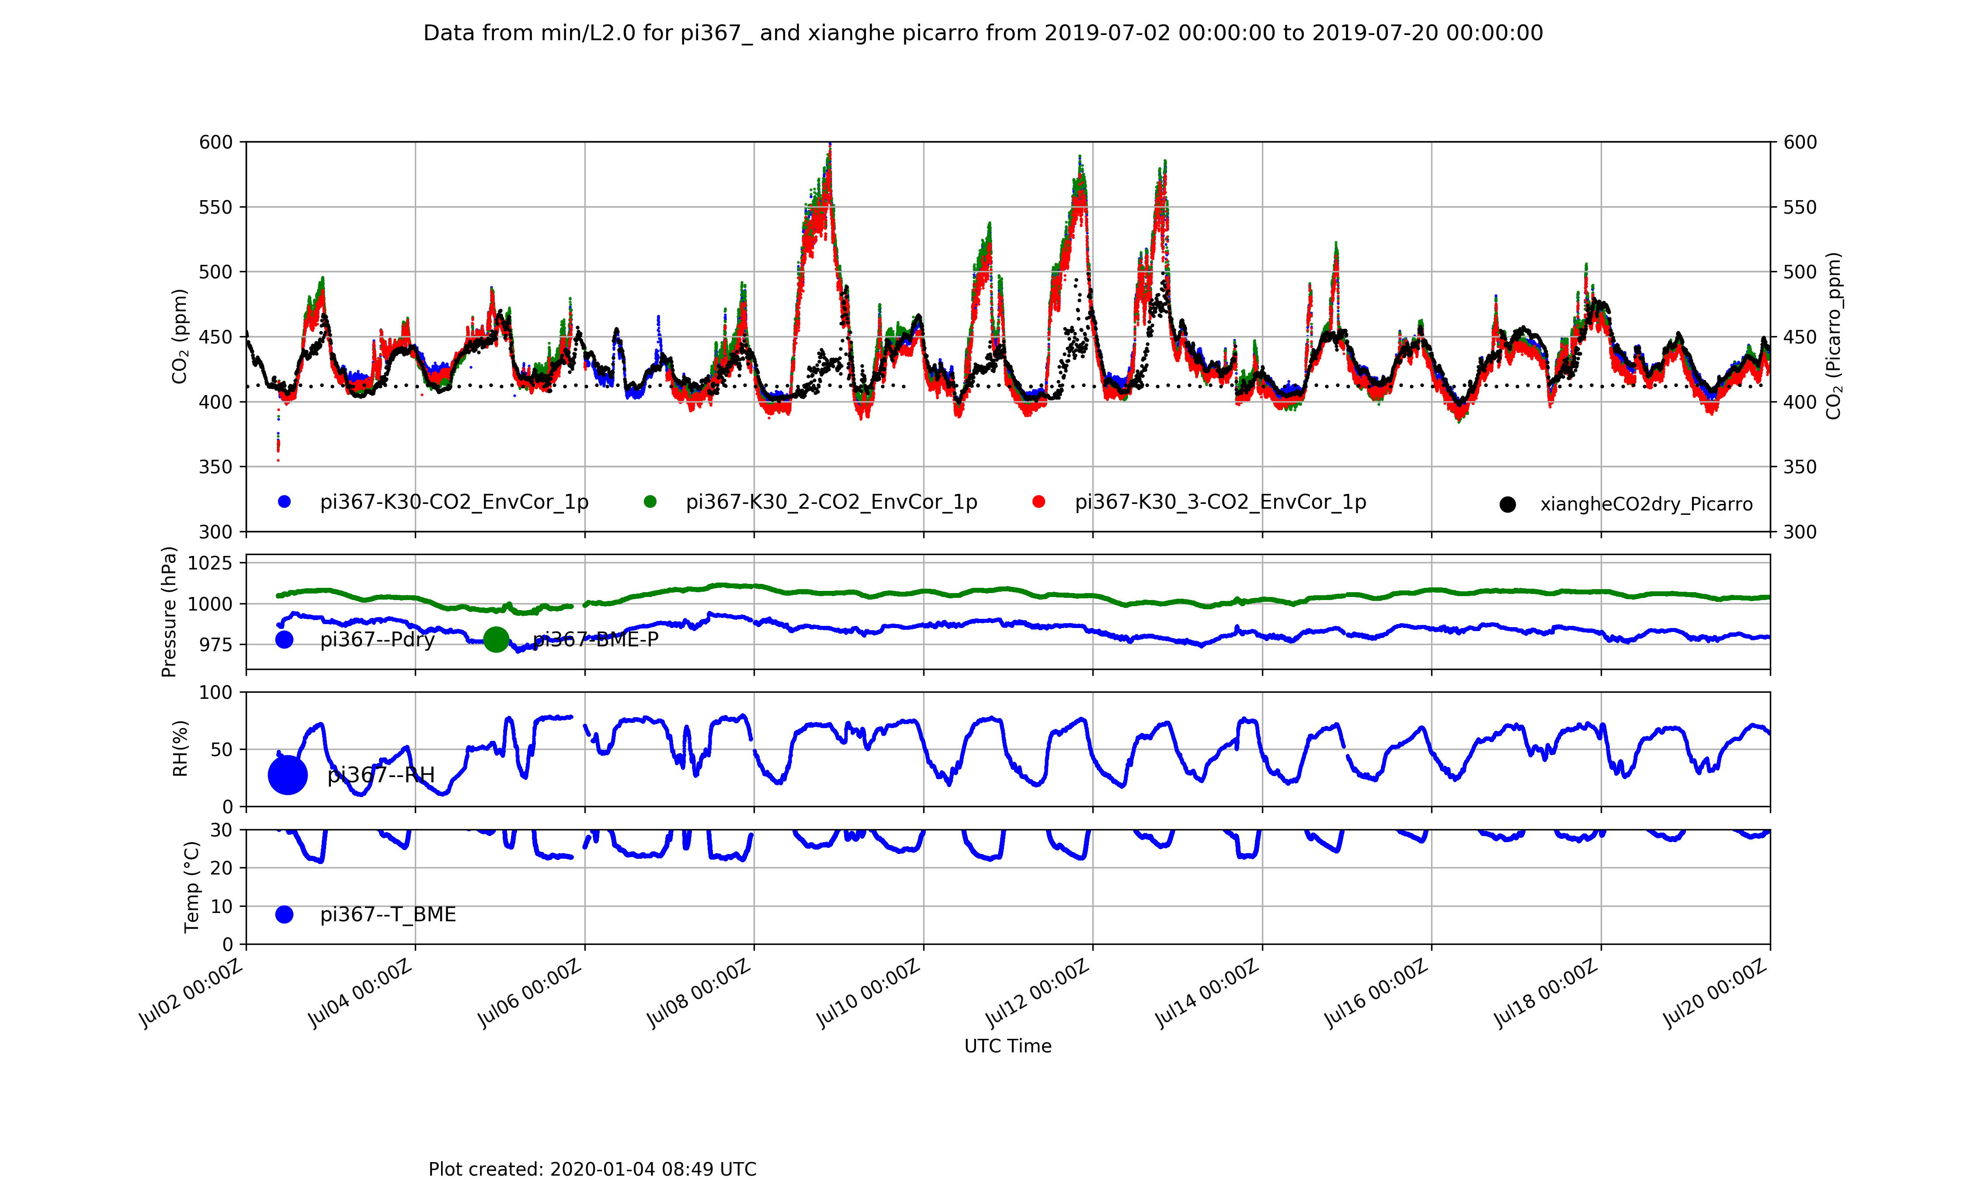Click the 'Jul04 00:00Z' tick label
1967x1180 pixels.
(x=360, y=994)
